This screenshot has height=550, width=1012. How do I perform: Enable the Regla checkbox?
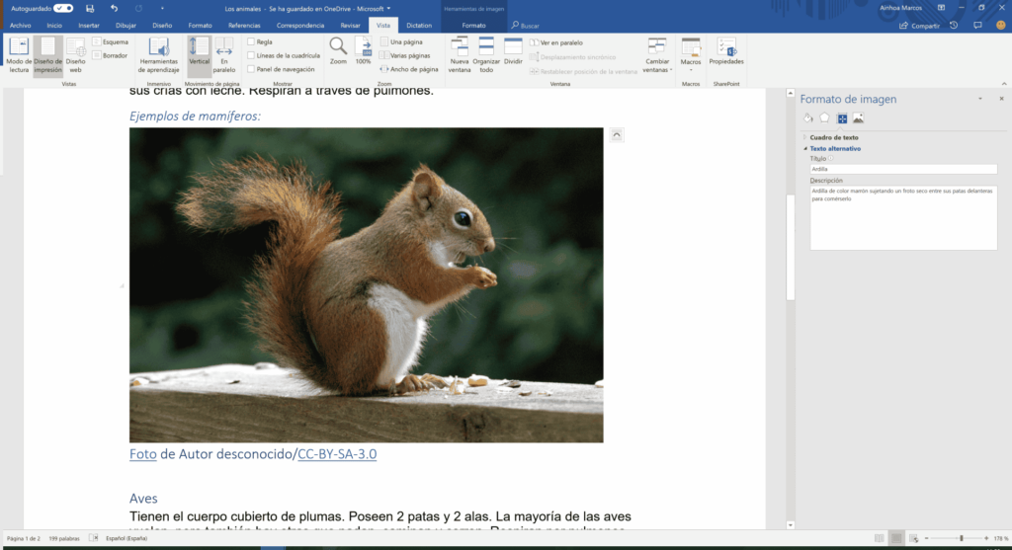point(251,41)
